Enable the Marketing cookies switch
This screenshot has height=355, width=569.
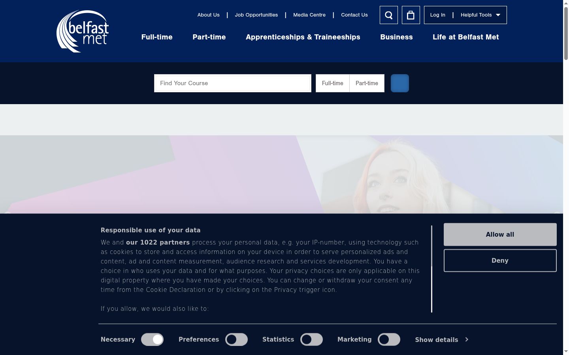click(x=389, y=340)
